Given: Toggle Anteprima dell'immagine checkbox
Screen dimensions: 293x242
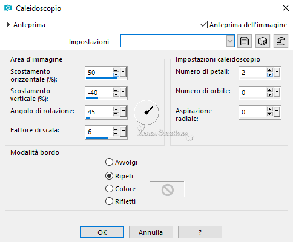Looking at the screenshot, I should pyautogui.click(x=203, y=25).
